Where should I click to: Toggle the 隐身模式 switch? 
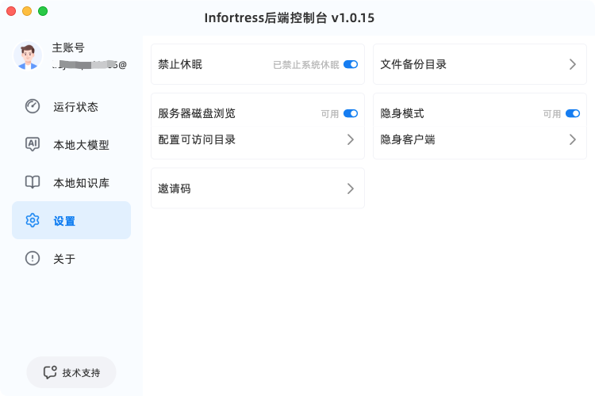click(573, 114)
